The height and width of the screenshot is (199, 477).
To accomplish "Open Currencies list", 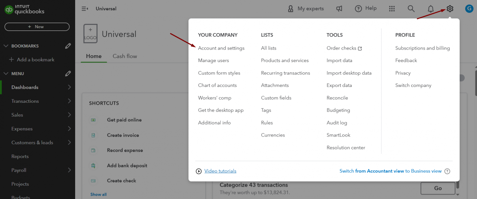I will tap(273, 135).
